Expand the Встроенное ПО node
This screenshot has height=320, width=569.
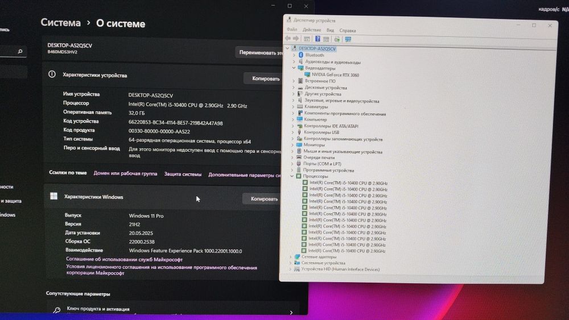point(294,81)
